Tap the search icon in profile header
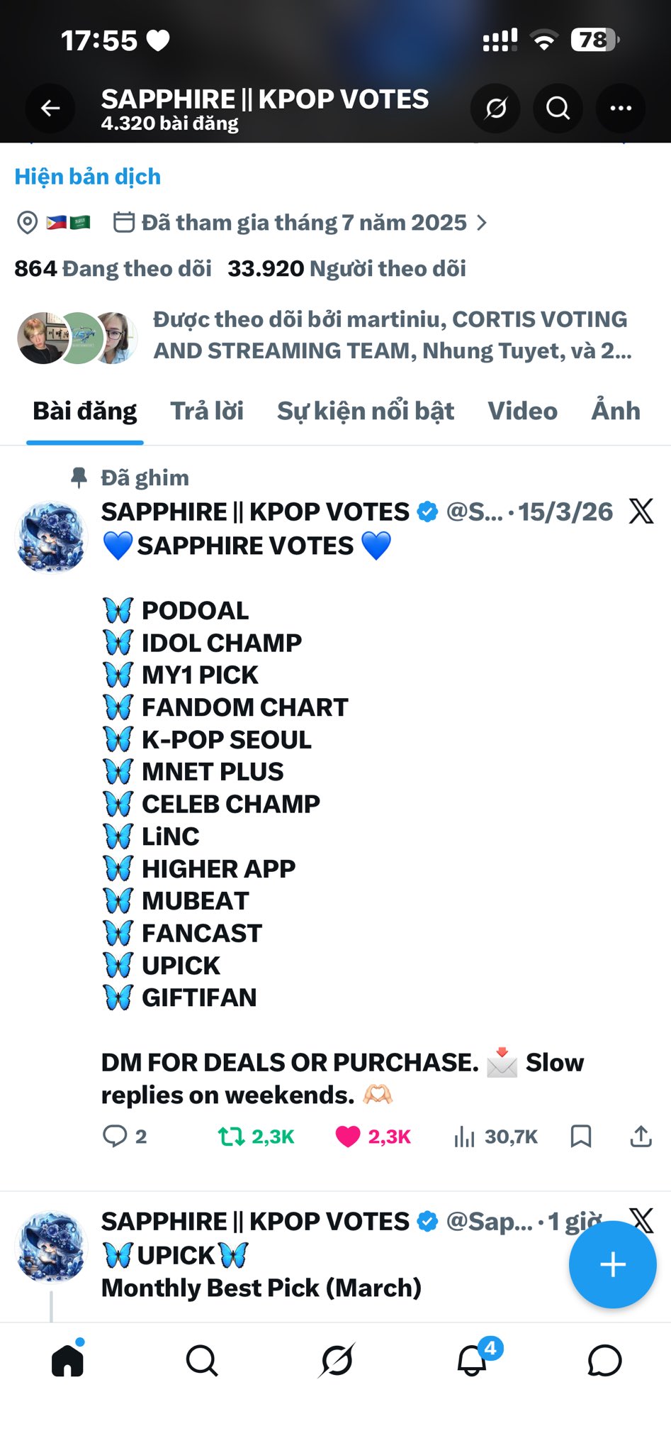 [x=558, y=109]
